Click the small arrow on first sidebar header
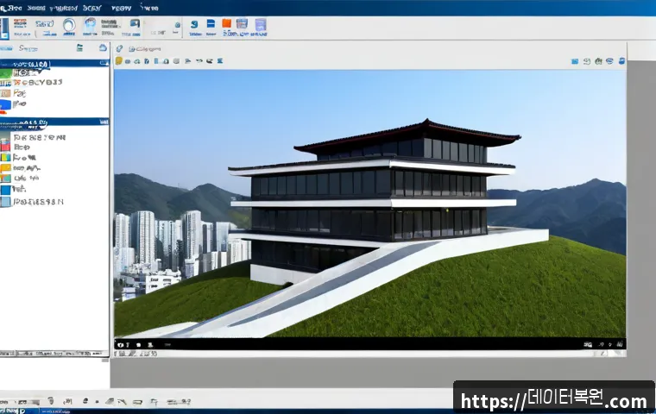The image size is (656, 414). pos(104,64)
